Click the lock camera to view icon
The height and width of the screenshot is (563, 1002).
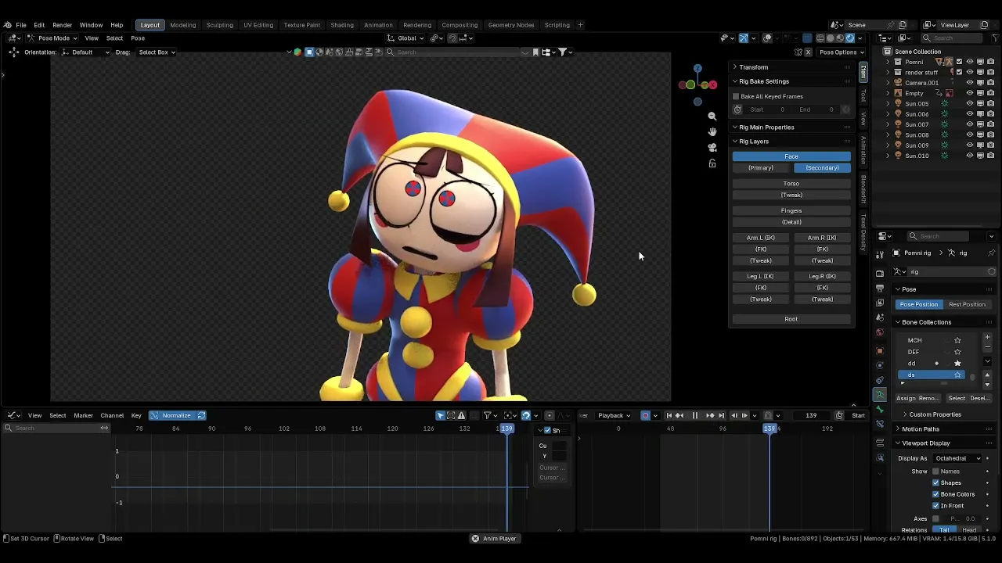[x=712, y=163]
